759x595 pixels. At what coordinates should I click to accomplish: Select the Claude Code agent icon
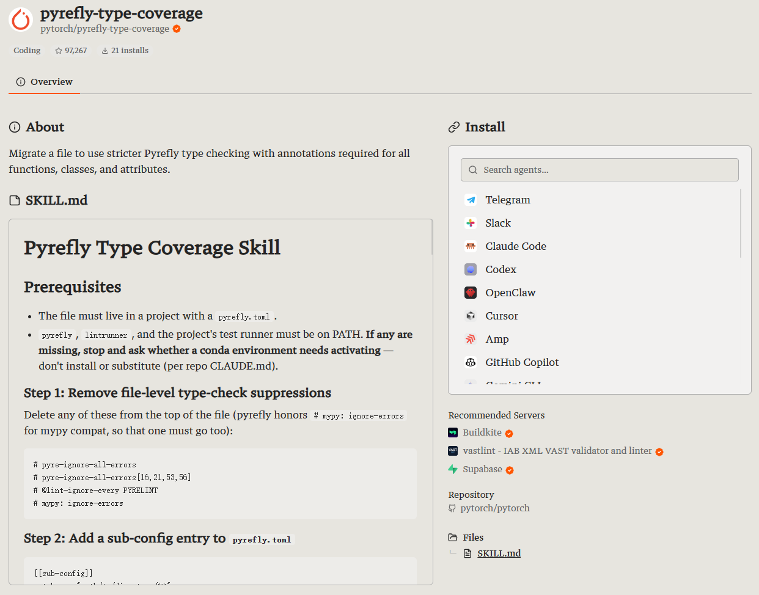click(x=471, y=246)
